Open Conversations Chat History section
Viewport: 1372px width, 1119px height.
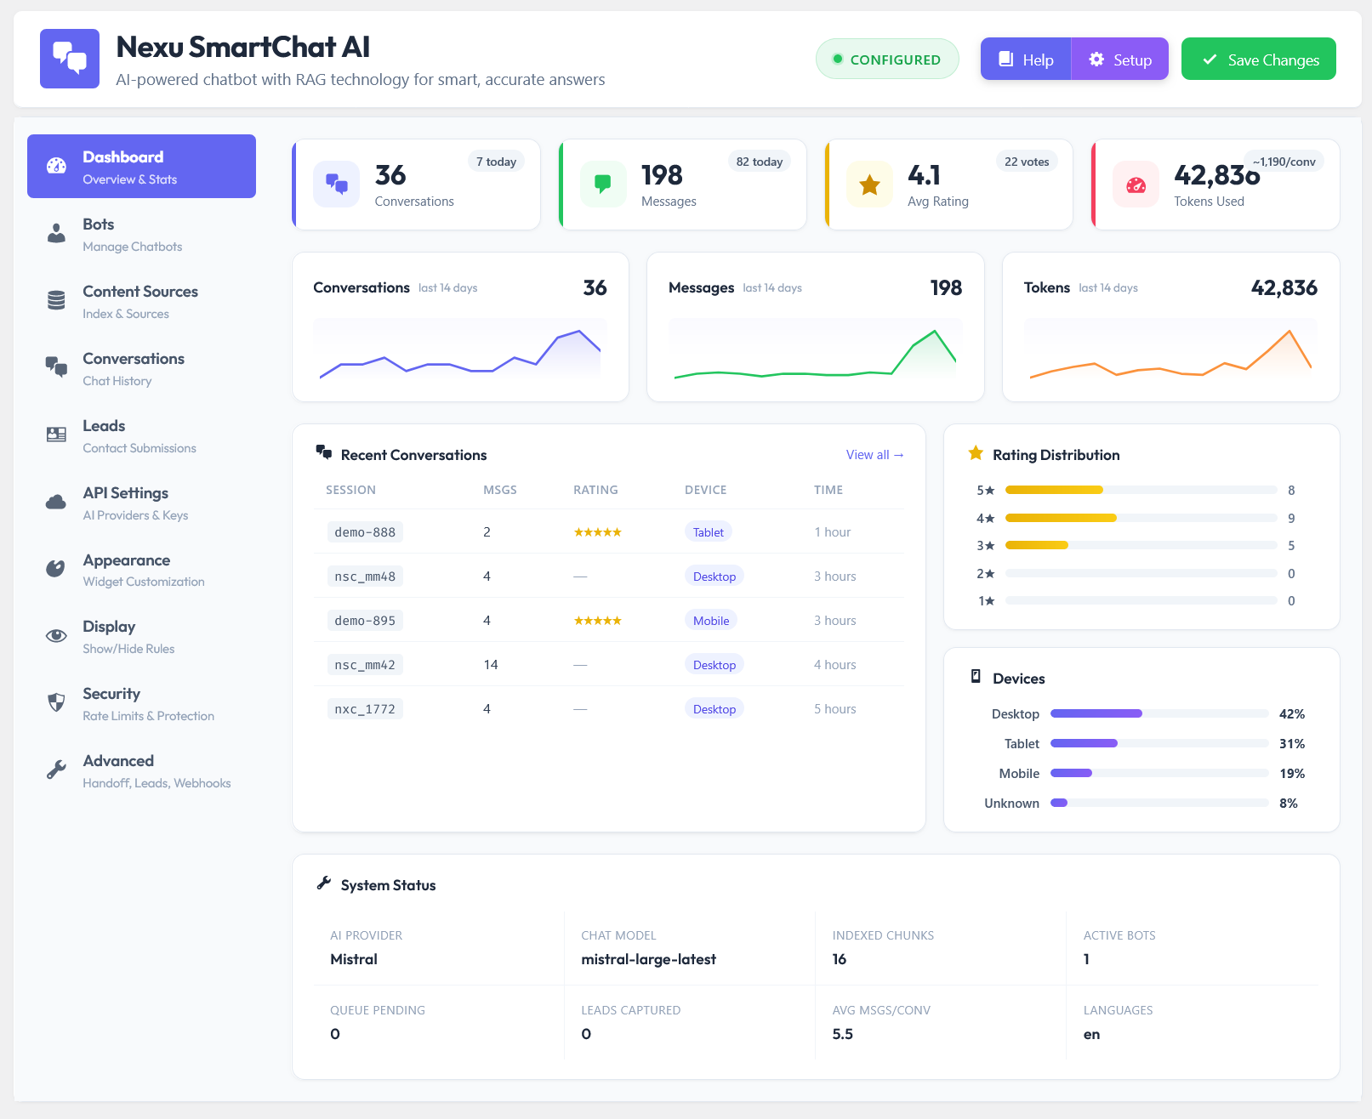(x=141, y=368)
